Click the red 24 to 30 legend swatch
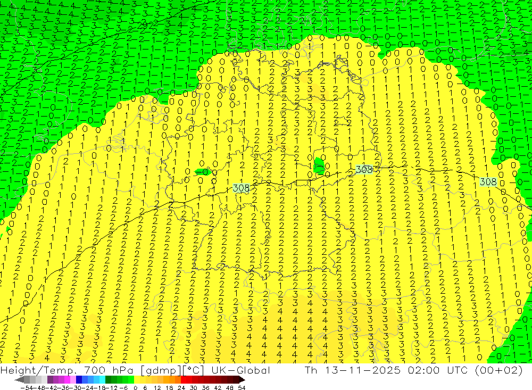This screenshot has height=390, width=532. [x=187, y=379]
